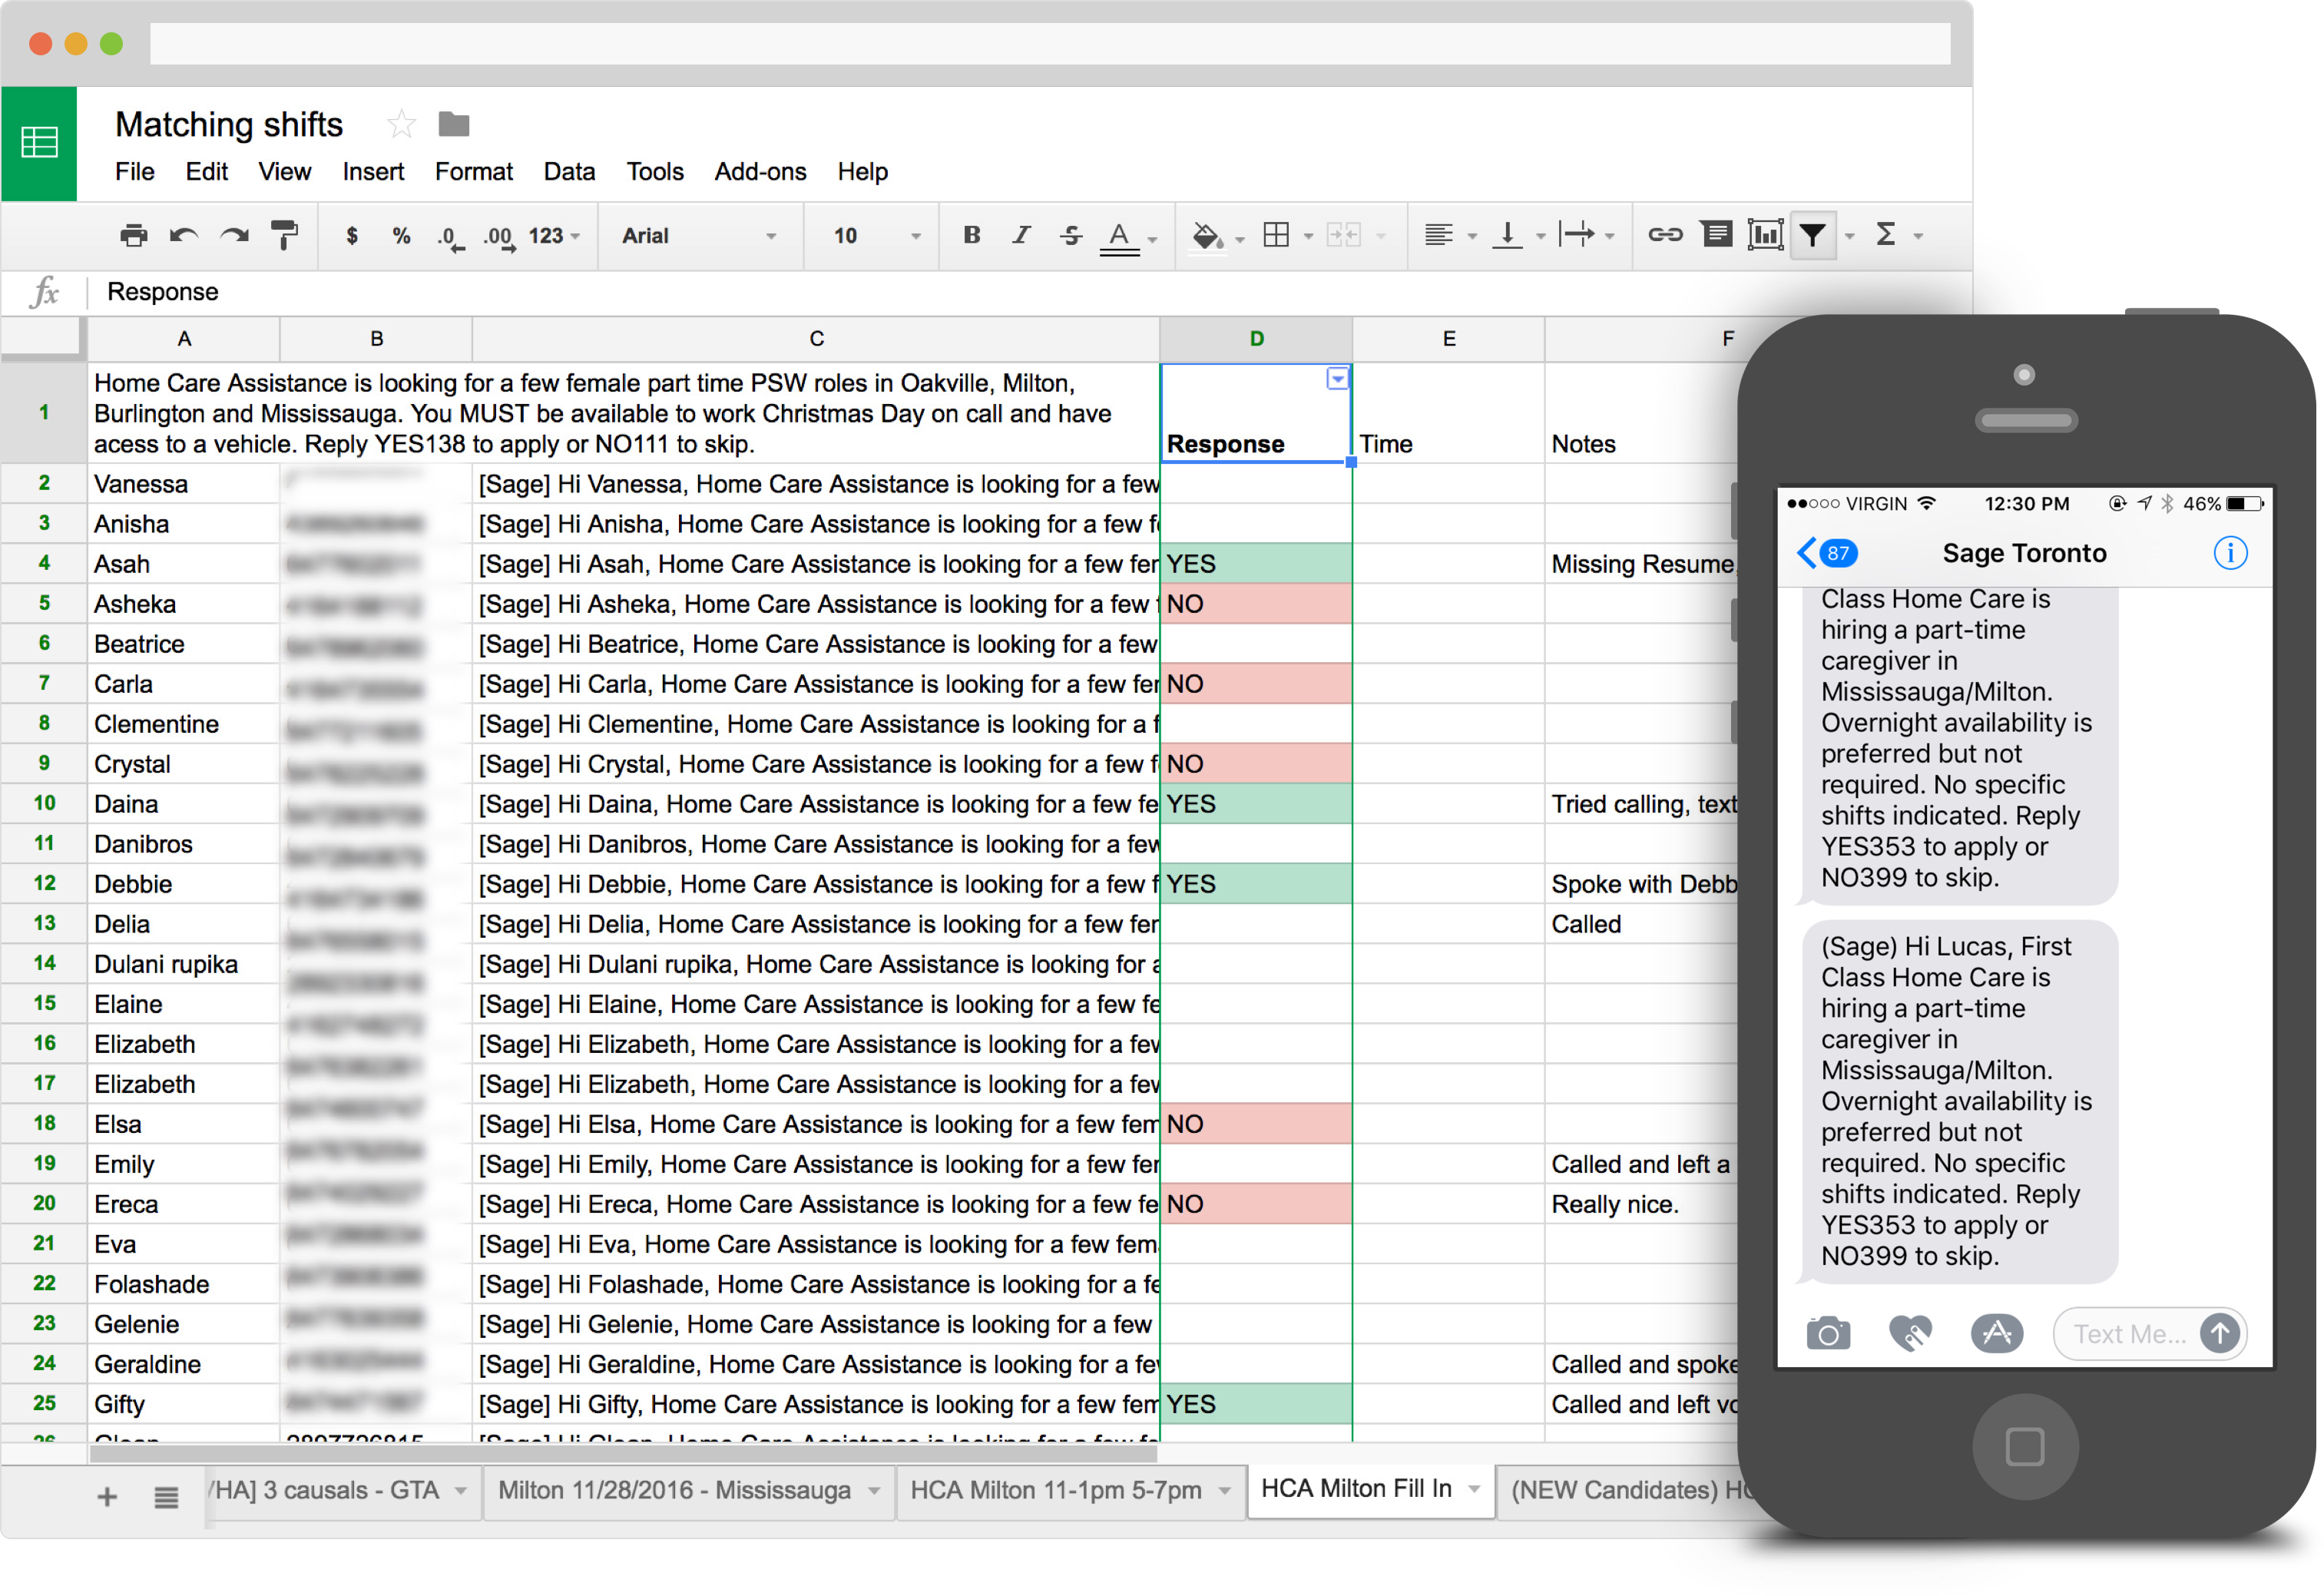
Task: Toggle italic formatting
Action: click(x=1021, y=235)
